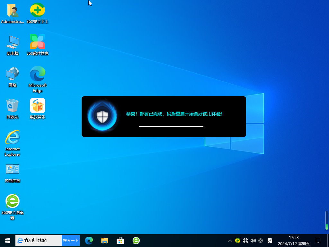Click the shield flame icon in dialog
Image resolution: width=329 pixels, height=247 pixels.
tap(102, 116)
